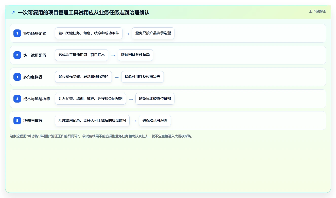Click the 记录操作步骤、异常和绕行路径 box

(x=83, y=77)
